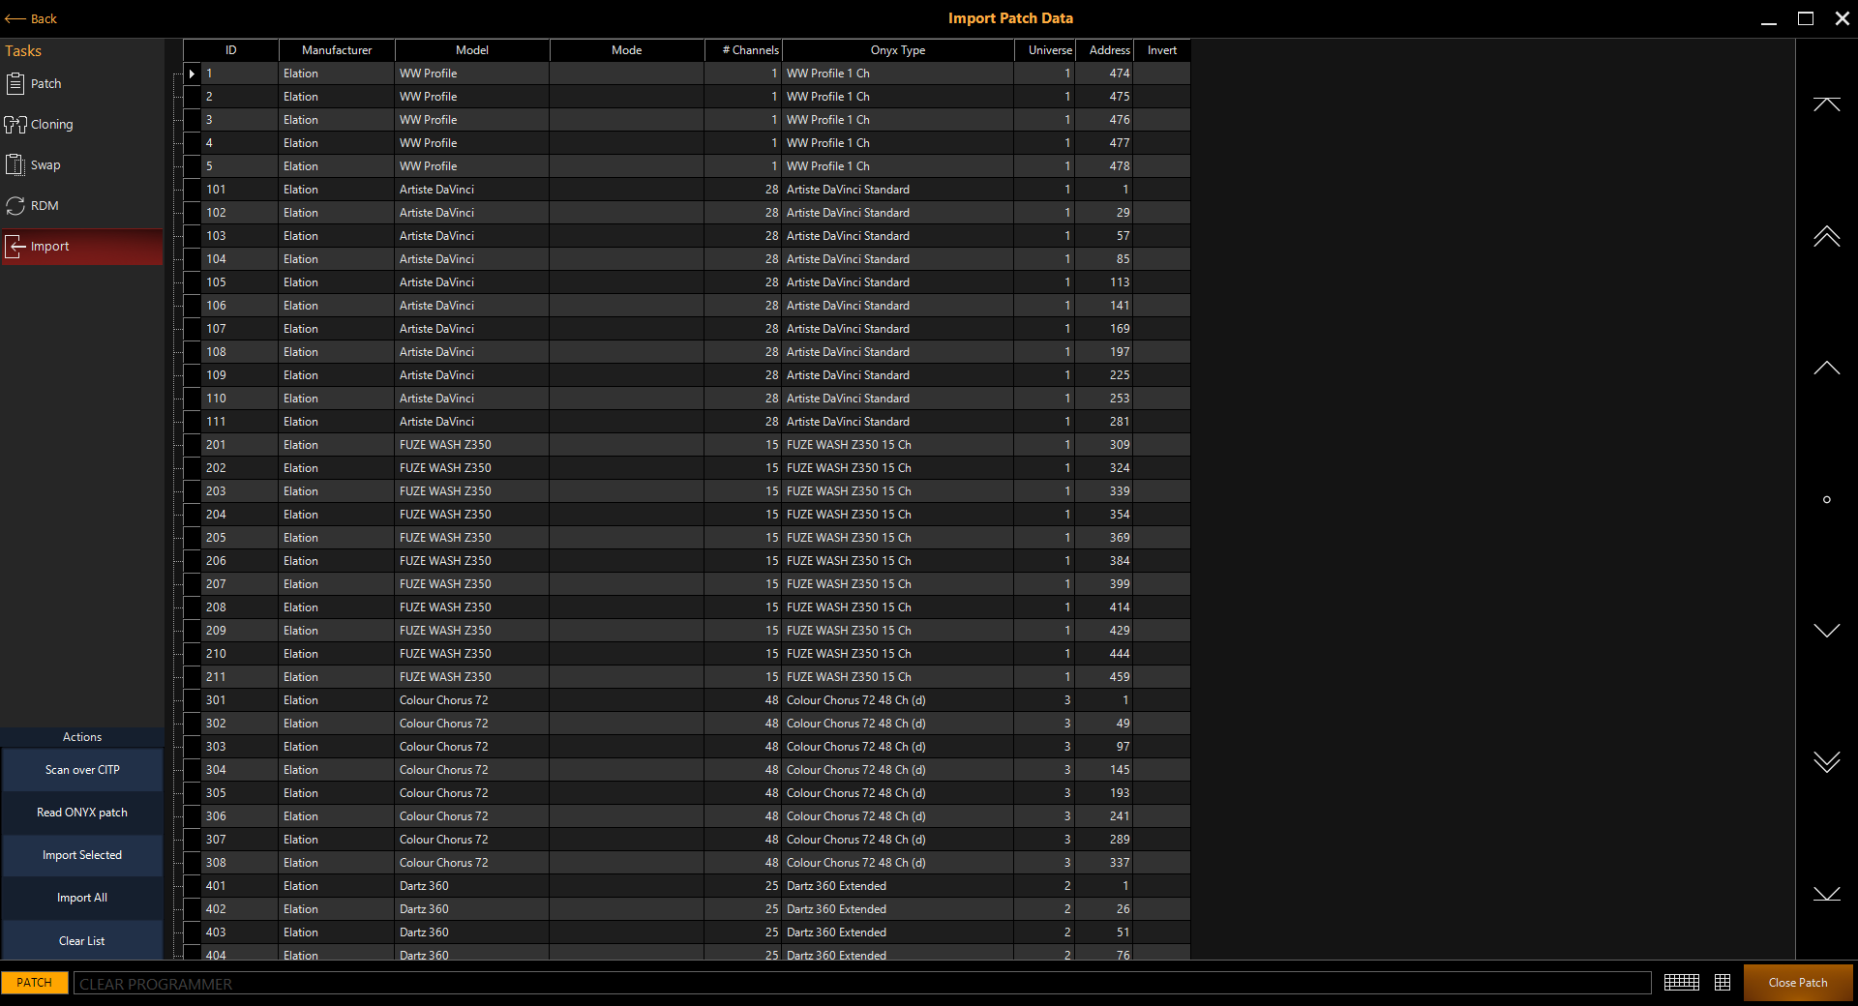Click the Swap fixture icon
This screenshot has width=1858, height=1006.
coord(15,165)
